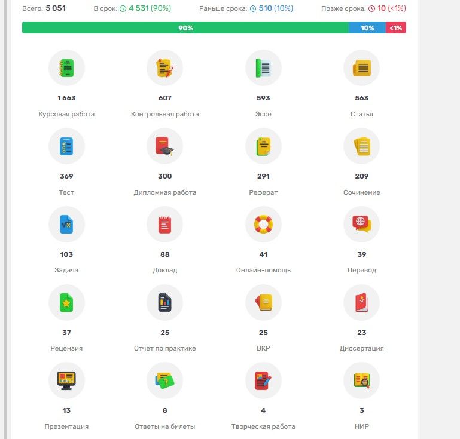The height and width of the screenshot is (439, 460).
Task: Open the Дипломная работа graduation icon
Action: (x=164, y=146)
